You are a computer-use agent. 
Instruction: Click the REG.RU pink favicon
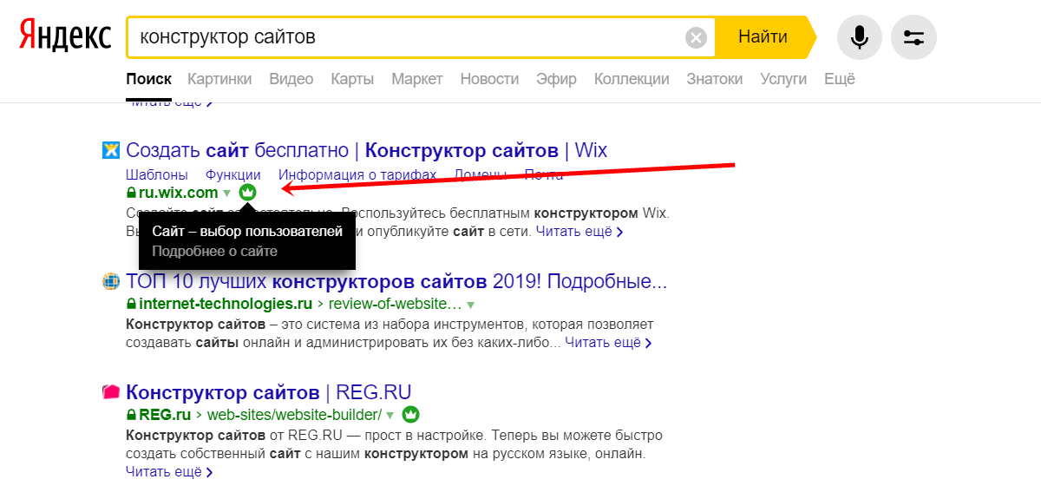coord(110,392)
